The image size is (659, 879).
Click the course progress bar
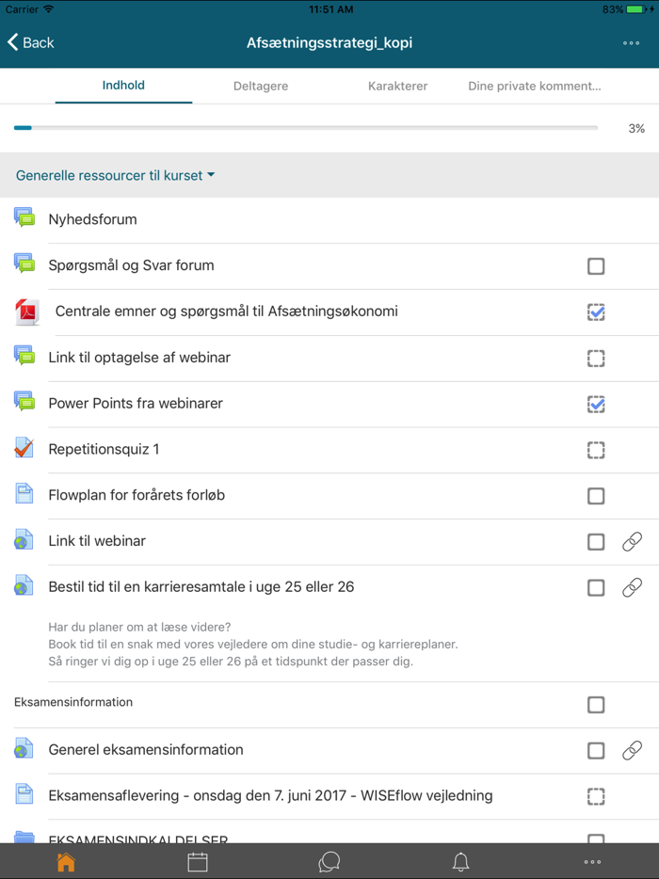[305, 128]
